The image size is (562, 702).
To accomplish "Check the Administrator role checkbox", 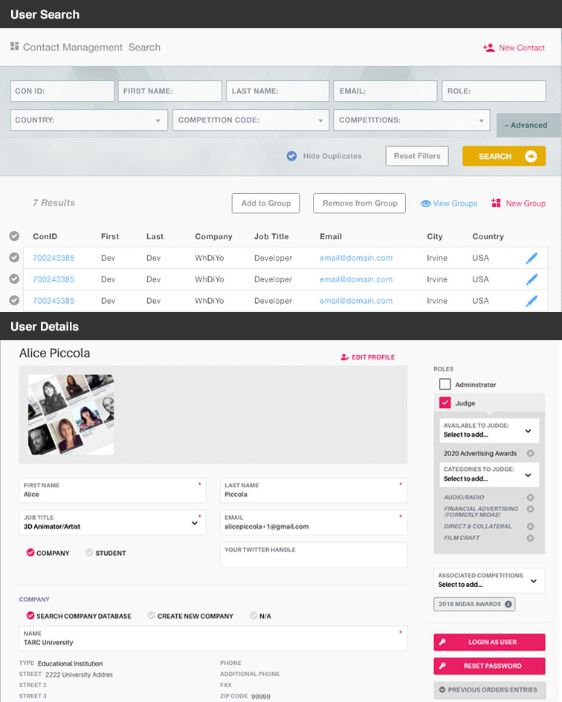I will (x=445, y=385).
